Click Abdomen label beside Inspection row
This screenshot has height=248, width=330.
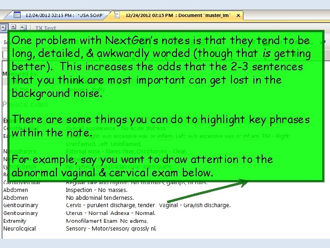[16, 190]
